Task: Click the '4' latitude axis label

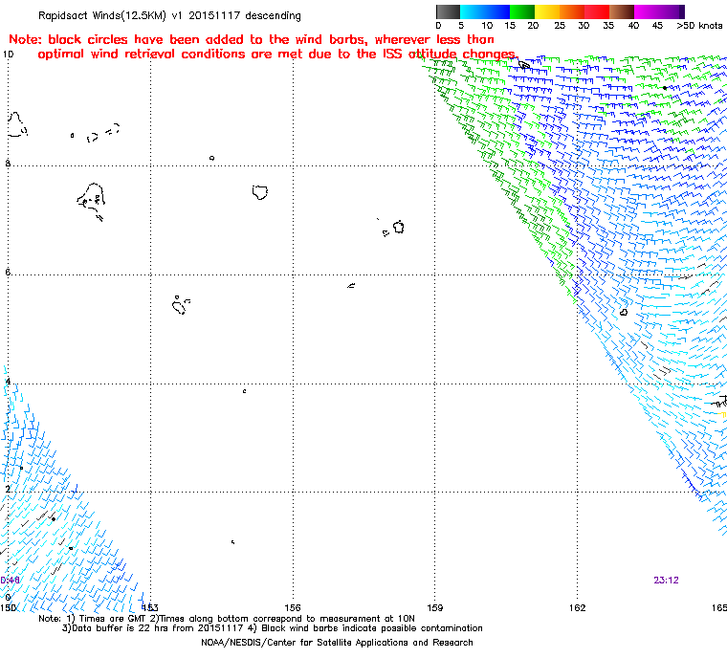Action: click(x=8, y=382)
